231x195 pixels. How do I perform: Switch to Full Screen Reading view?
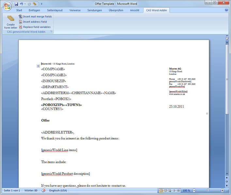pos(165,190)
